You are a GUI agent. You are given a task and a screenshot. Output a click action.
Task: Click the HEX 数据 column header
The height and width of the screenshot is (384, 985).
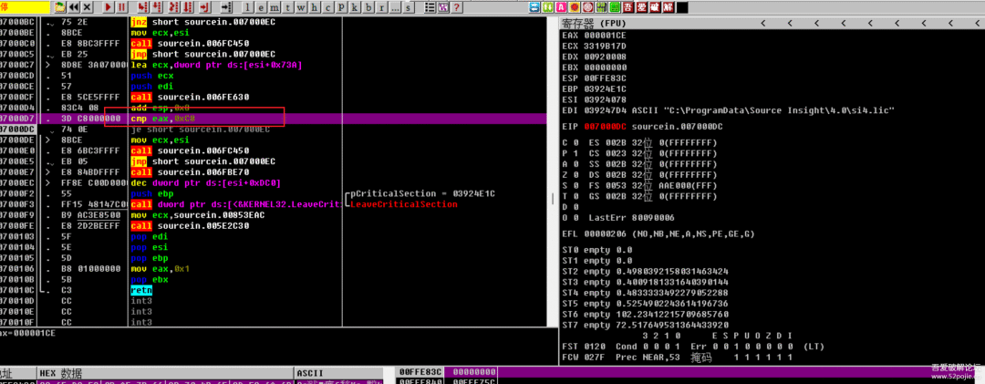(x=62, y=373)
